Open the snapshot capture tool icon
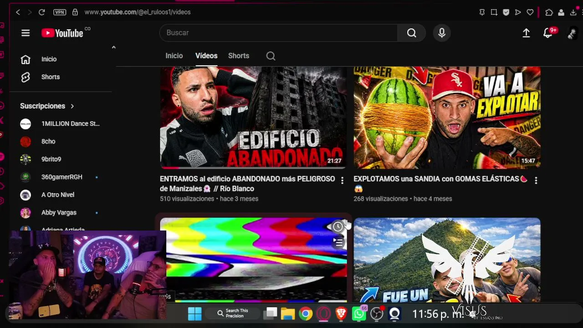Screen dimensions: 583x328 494,12
